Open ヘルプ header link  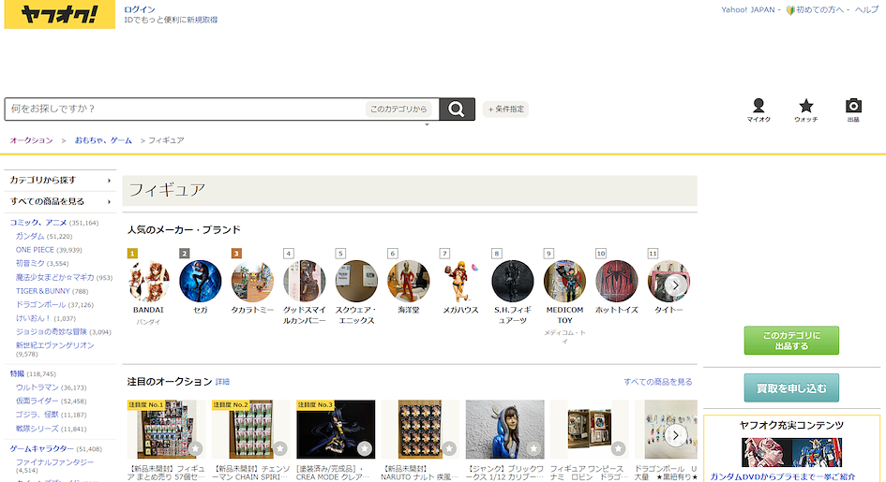pos(866,9)
